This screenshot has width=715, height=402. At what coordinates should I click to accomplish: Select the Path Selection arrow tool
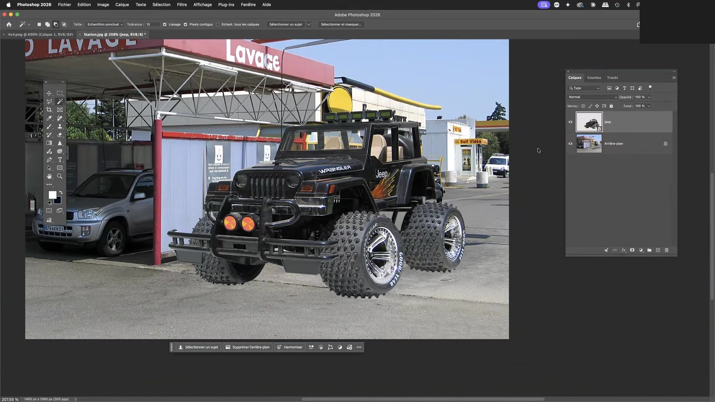(x=49, y=168)
